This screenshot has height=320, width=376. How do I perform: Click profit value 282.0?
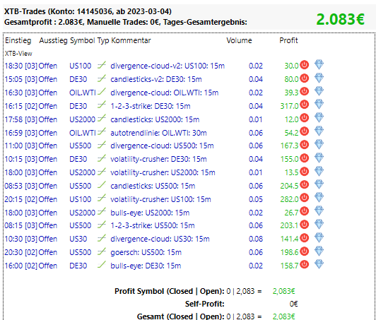[290, 199]
